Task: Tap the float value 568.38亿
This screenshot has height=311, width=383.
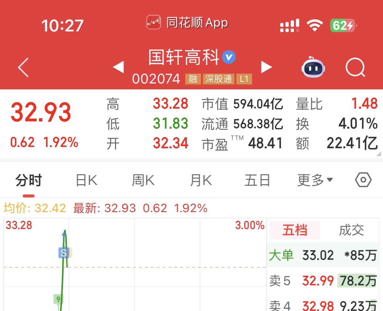Action: pyautogui.click(x=258, y=124)
